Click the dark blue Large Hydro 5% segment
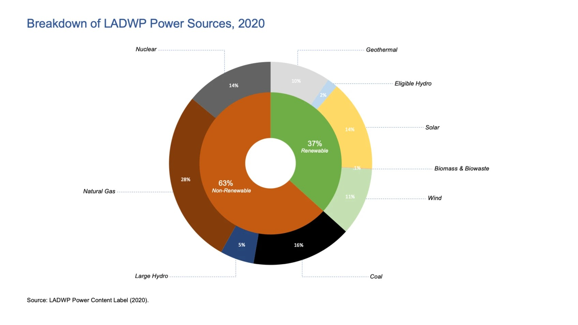 point(241,245)
